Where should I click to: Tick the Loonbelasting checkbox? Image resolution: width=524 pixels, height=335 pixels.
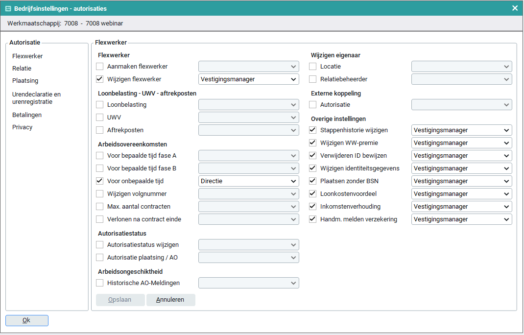click(x=100, y=105)
